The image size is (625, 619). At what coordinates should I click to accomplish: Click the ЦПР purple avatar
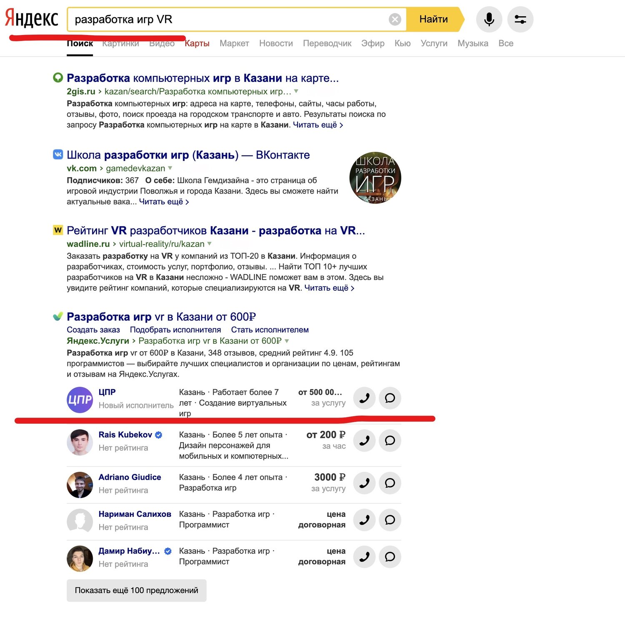click(80, 400)
